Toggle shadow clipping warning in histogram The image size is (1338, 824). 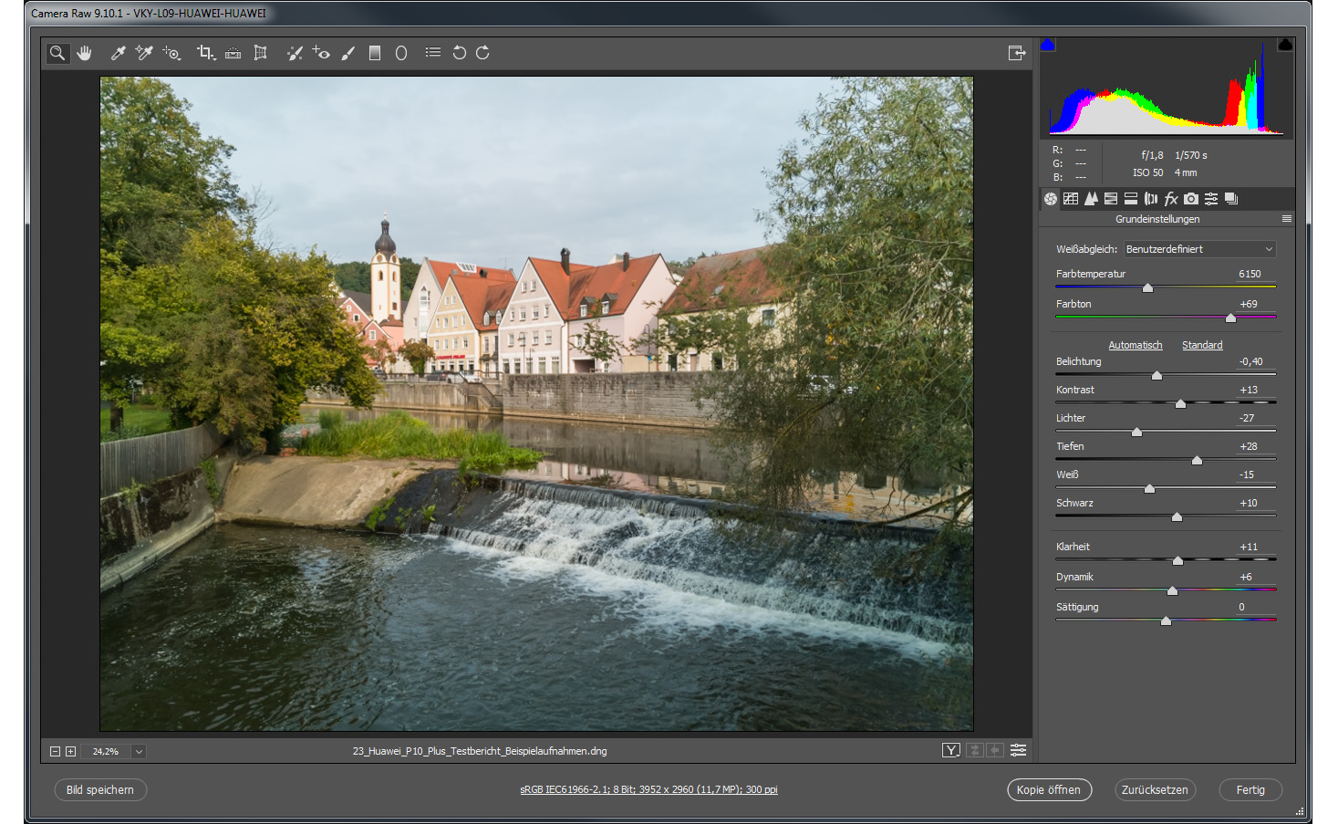(x=1048, y=45)
